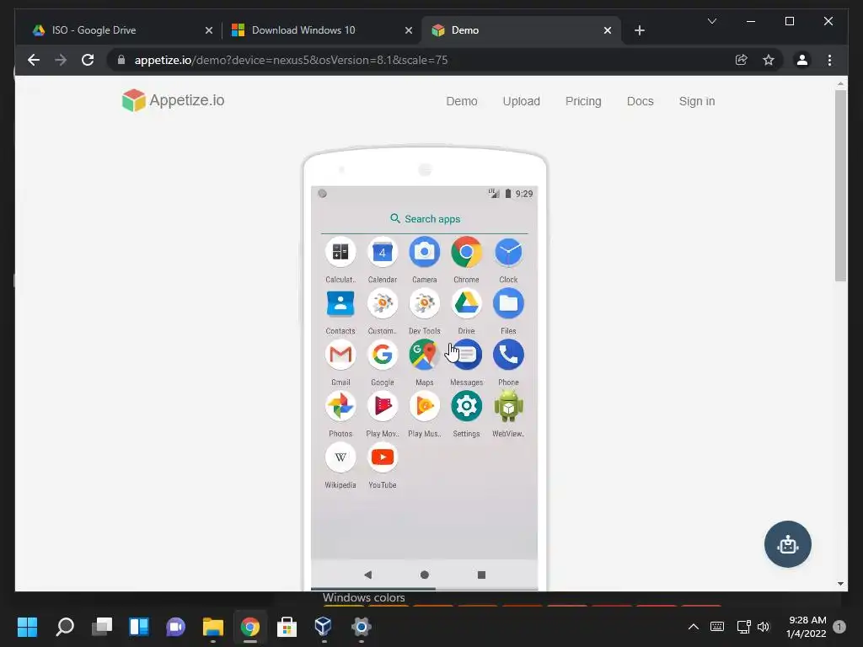Open Microsoft Store from the taskbar
The height and width of the screenshot is (647, 863).
(x=287, y=627)
